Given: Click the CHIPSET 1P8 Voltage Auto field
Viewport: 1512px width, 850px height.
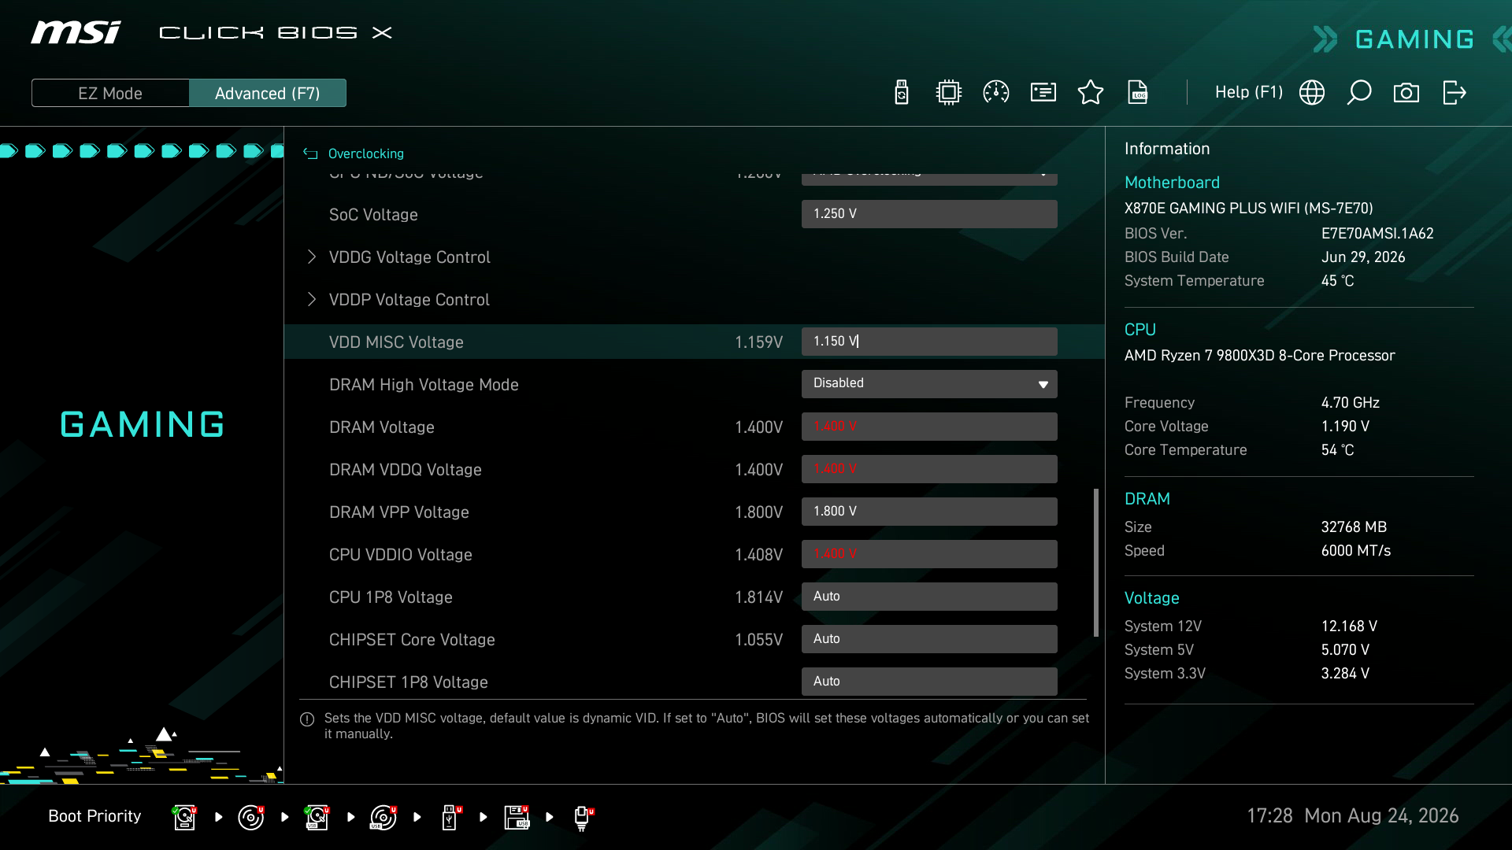Looking at the screenshot, I should point(929,682).
